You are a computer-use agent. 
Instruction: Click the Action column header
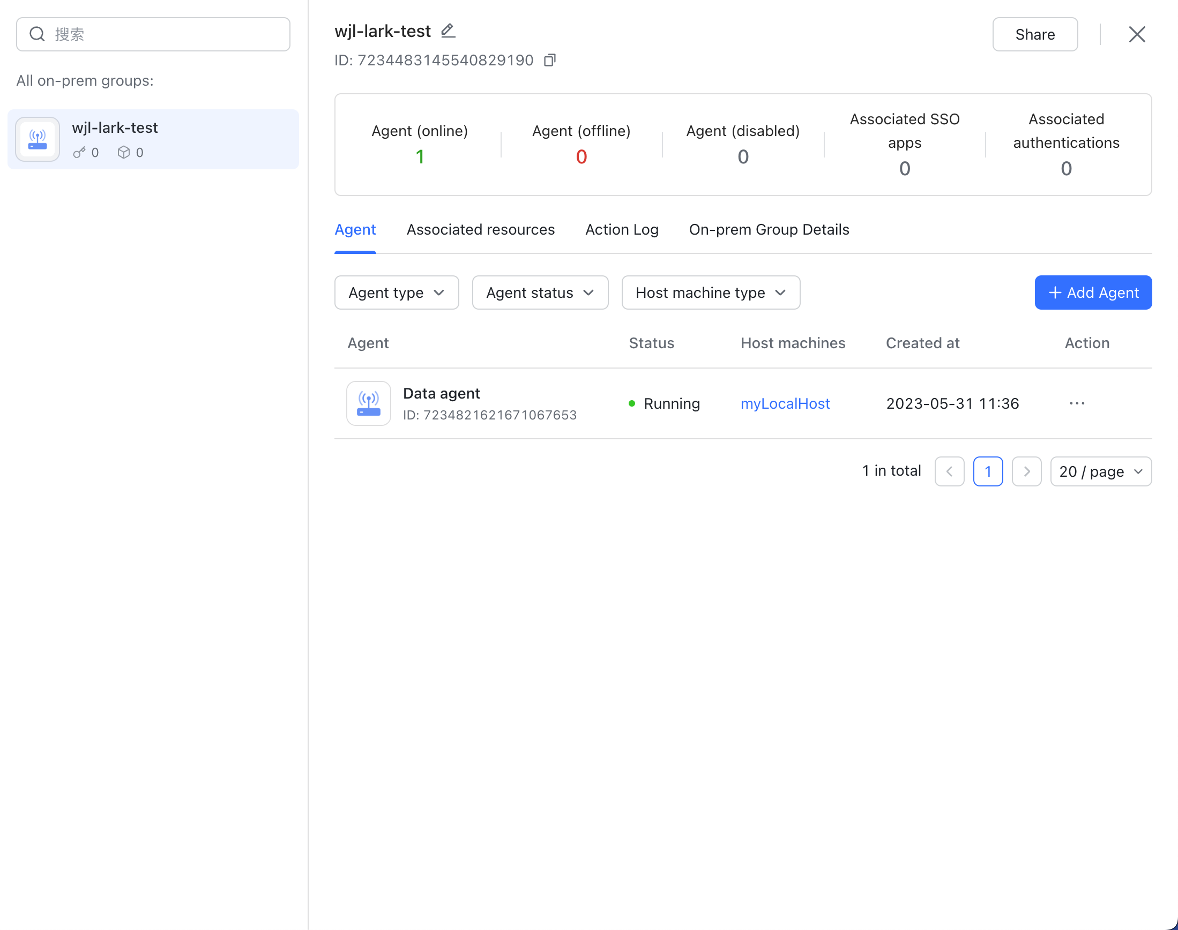(1087, 343)
